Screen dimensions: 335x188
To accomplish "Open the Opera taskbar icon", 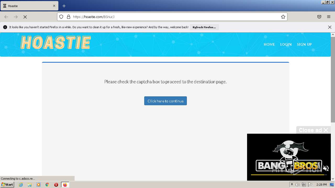I will (56, 185).
